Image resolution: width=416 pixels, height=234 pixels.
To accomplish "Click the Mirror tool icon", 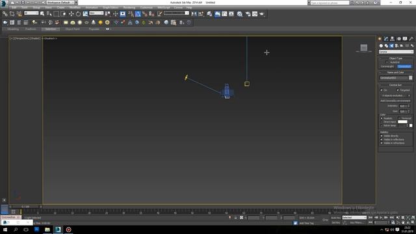I will [194, 14].
